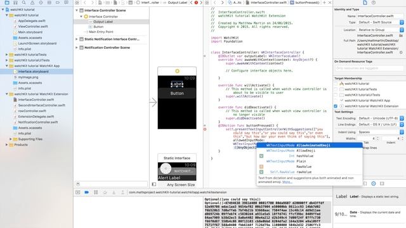The image size is (406, 228).
Task: Expand Static Notification Interface Controller scene
Action: [77, 39]
